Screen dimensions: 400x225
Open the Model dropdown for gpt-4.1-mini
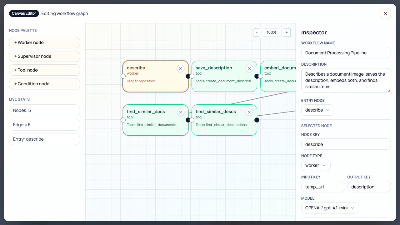click(x=330, y=207)
